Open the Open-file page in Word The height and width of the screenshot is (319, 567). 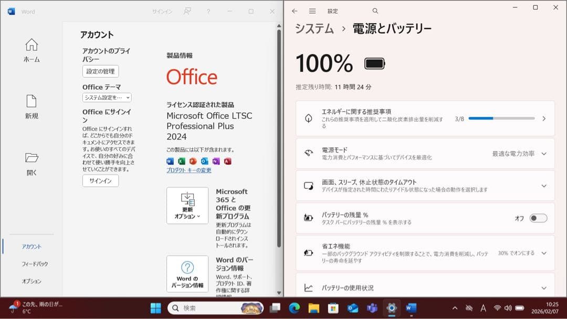(x=31, y=164)
